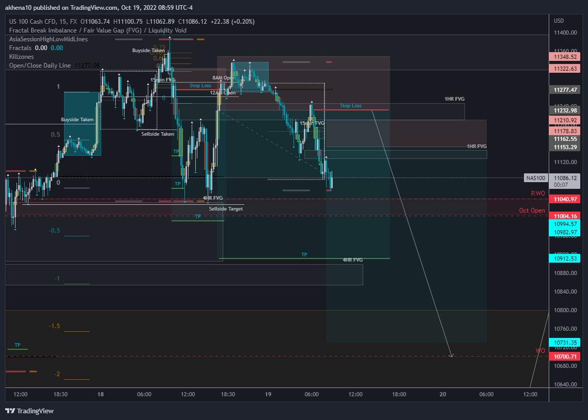The width and height of the screenshot is (588, 420).
Task: Select the 12AM Open annotation
Action: 223,93
